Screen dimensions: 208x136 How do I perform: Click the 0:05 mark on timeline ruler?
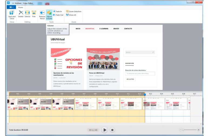click(x=62, y=94)
